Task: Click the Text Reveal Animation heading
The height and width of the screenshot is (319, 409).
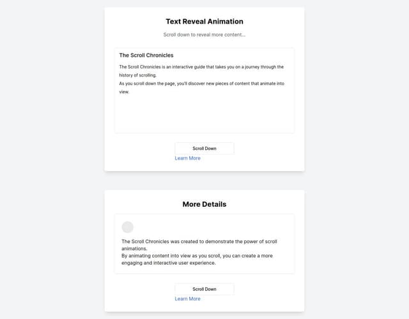Action: pyautogui.click(x=204, y=22)
